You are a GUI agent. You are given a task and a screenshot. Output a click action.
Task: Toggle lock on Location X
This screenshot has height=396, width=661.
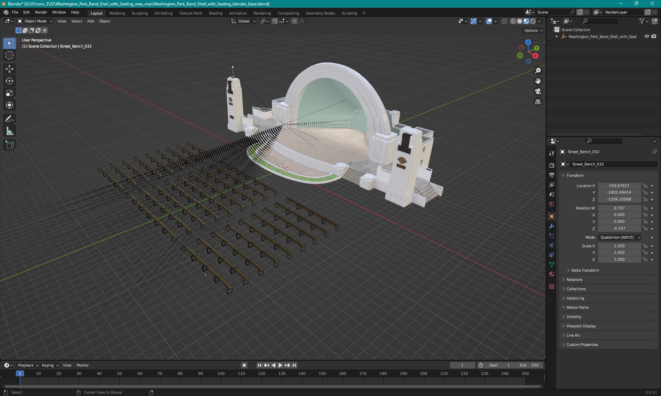(x=645, y=186)
